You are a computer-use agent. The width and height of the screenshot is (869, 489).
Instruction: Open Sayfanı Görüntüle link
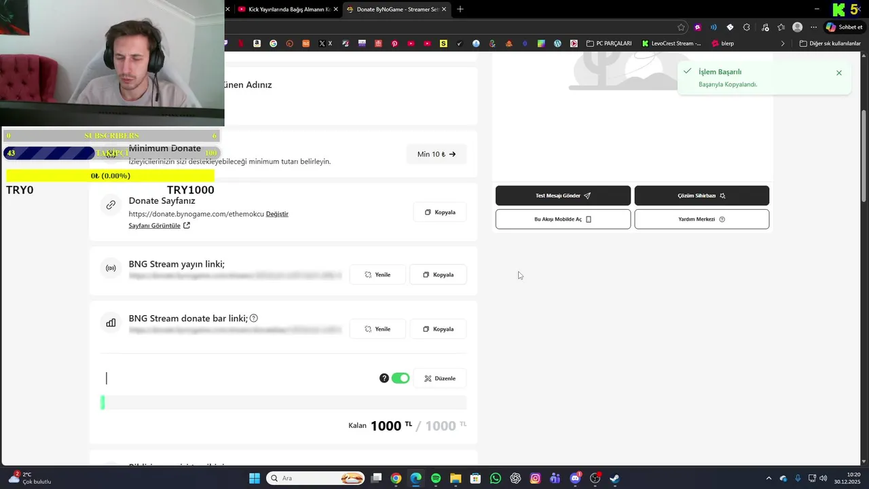point(159,225)
